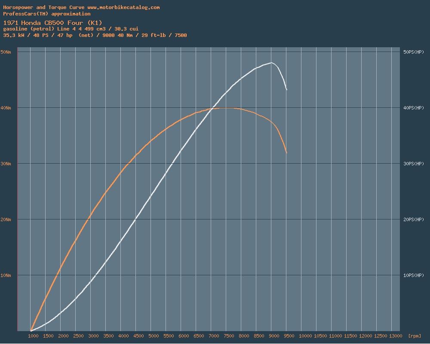Click the 20Nm label on the left axis
430x344 pixels.
[6, 219]
